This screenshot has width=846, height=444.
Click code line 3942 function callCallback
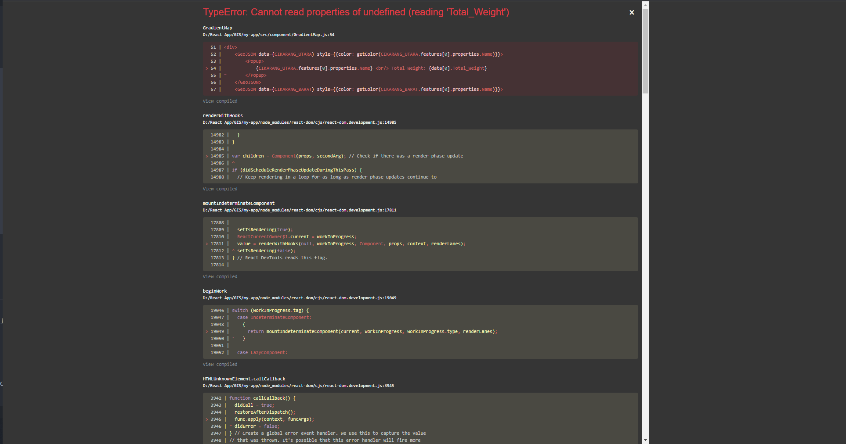pyautogui.click(x=253, y=398)
